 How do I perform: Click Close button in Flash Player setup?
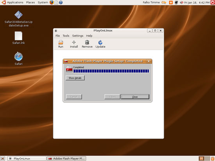point(135,97)
